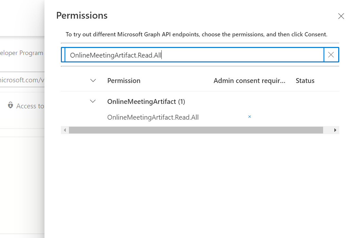The image size is (355, 238).
Task: Select the Status column header
Action: point(305,81)
